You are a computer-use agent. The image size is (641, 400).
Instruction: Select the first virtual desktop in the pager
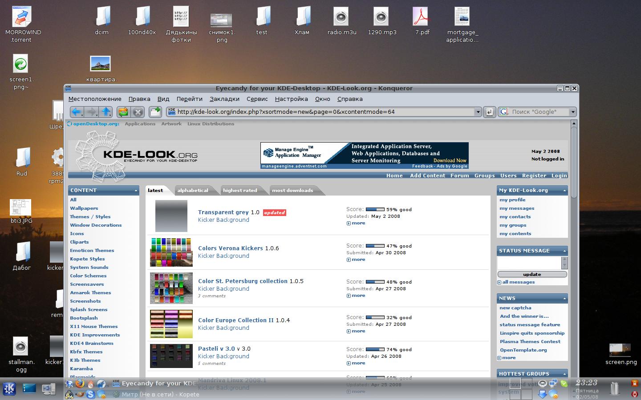point(515,384)
